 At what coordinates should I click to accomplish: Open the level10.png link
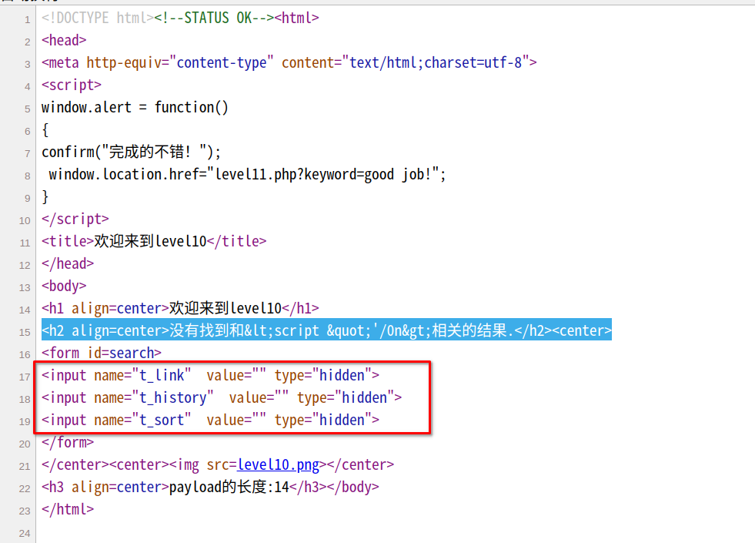[279, 465]
